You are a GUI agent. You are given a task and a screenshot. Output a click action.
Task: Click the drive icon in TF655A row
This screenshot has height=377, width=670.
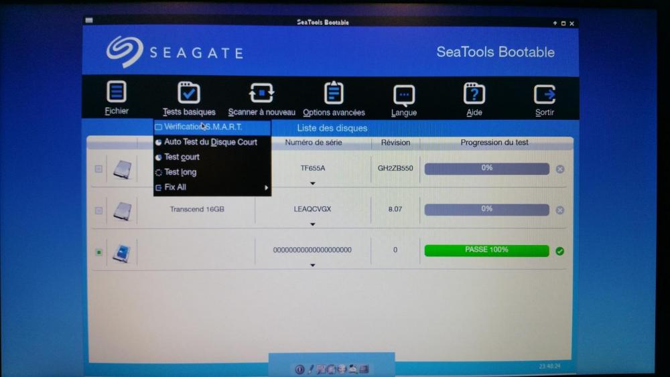[122, 169]
